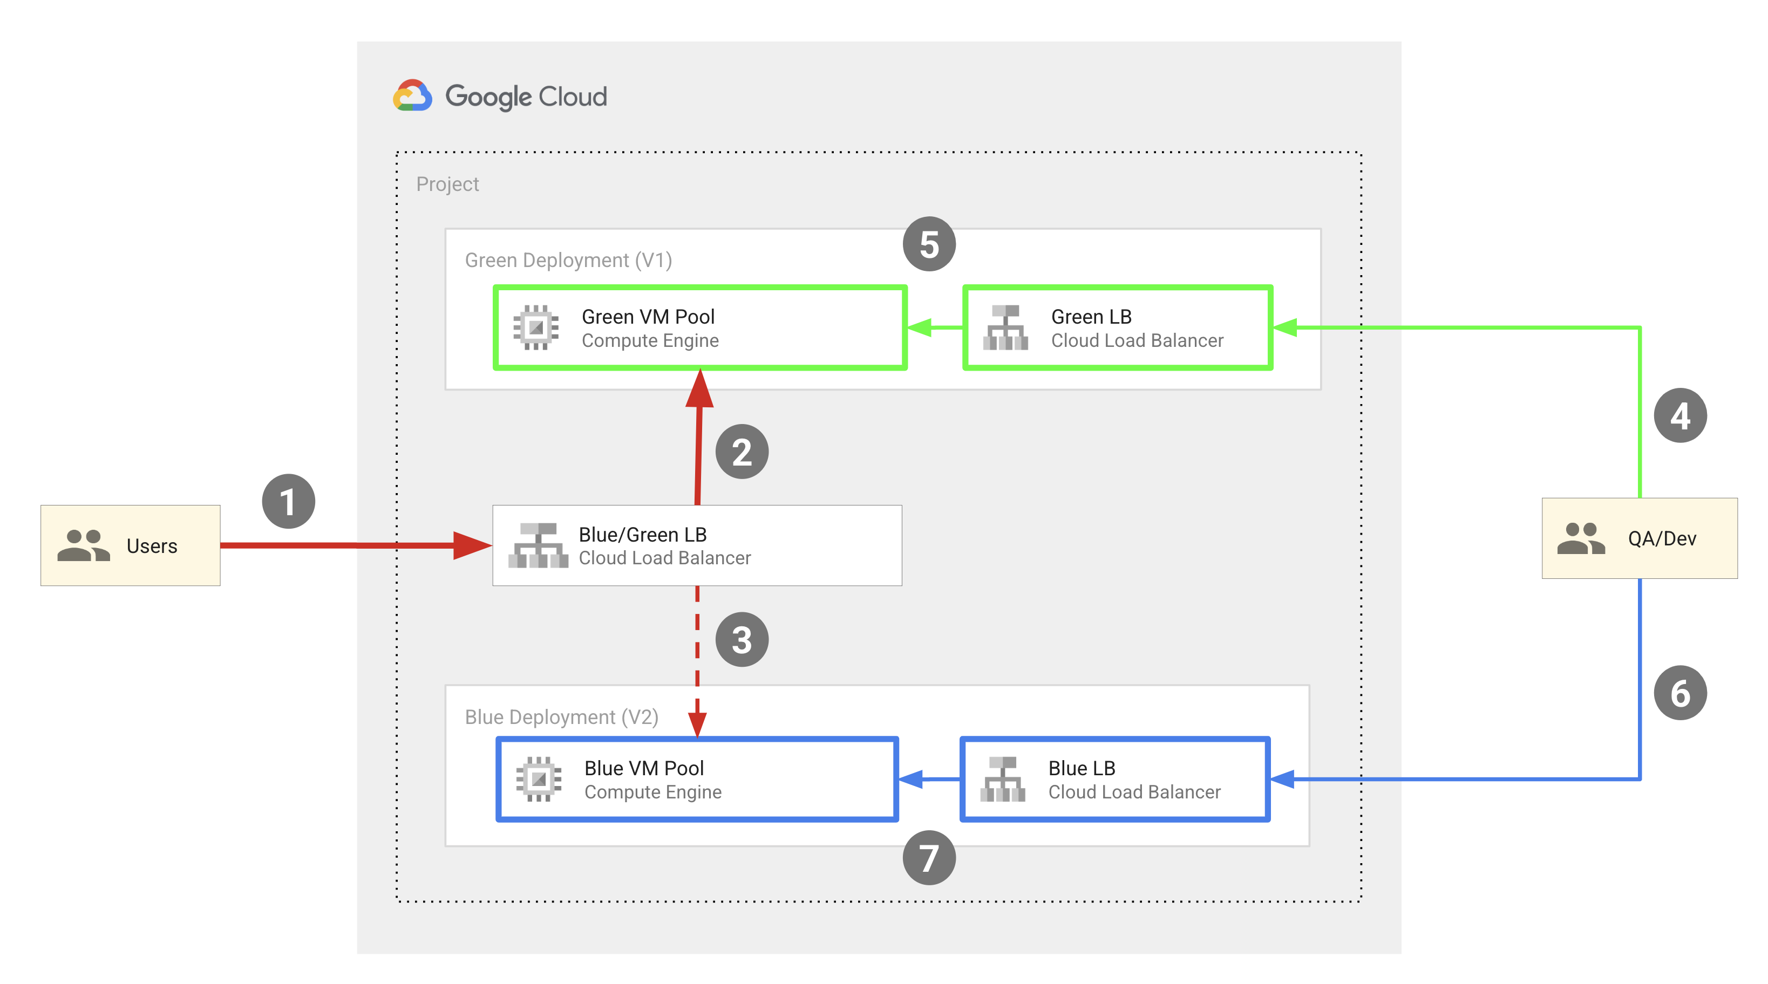Select step marker number 3
Screen dimensions: 1768x984
[x=741, y=639]
